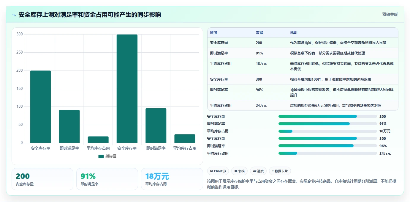This screenshot has height=202, width=410.
Task: Click the 150 label on the chart y-axis
Action: coord(20,89)
